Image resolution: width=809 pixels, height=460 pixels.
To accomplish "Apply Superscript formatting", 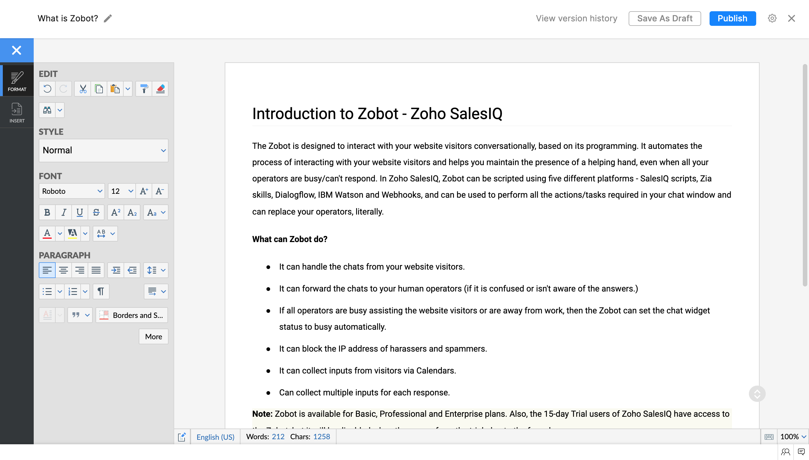I will pyautogui.click(x=116, y=212).
